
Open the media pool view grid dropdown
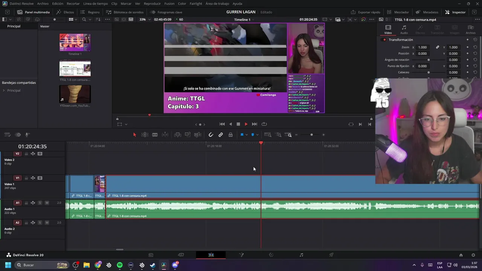[76, 19]
